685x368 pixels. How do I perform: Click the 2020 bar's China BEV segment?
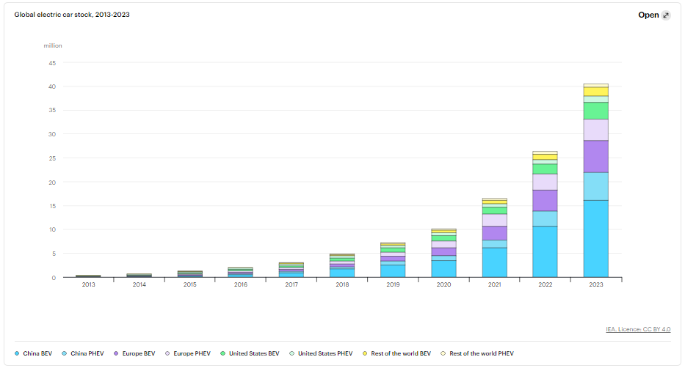coord(443,268)
